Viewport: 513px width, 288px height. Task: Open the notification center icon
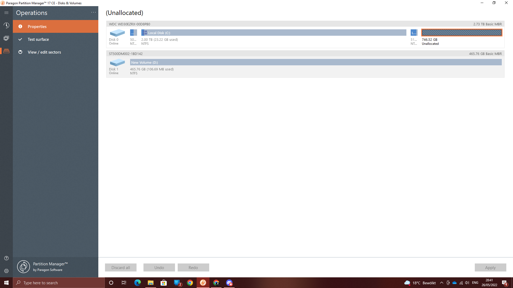505,283
